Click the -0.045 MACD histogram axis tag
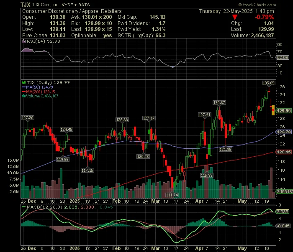The image size is (293, 252). click(x=283, y=226)
